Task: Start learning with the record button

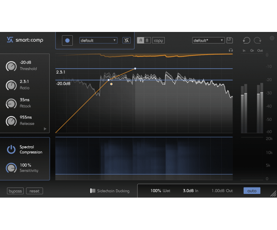Action: point(67,41)
